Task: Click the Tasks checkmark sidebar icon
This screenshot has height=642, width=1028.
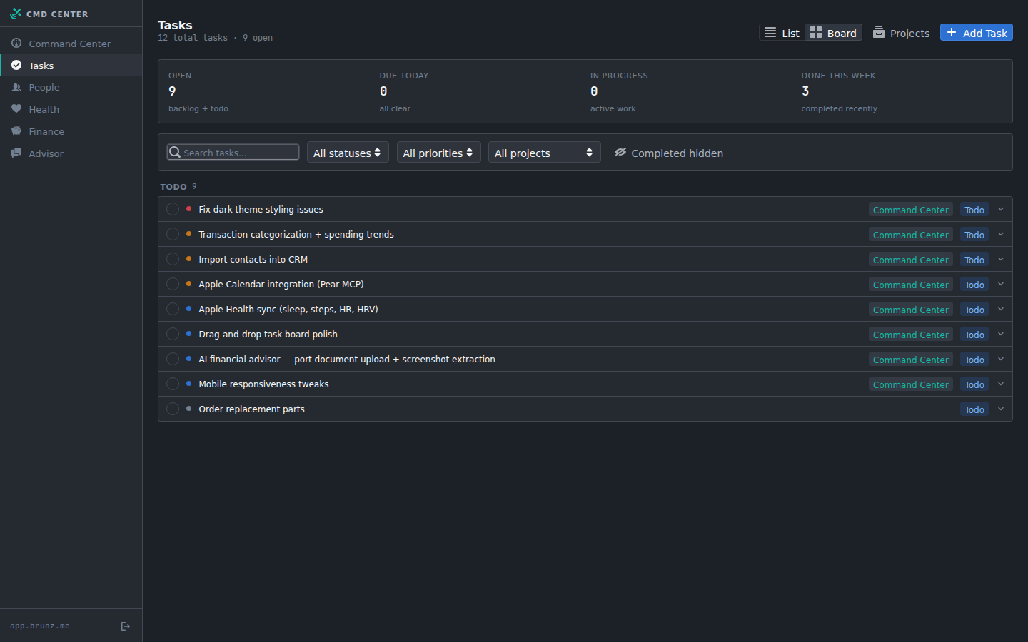Action: (x=16, y=66)
